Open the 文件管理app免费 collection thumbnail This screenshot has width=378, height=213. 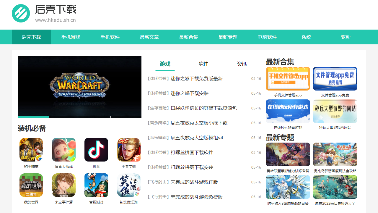point(335,79)
